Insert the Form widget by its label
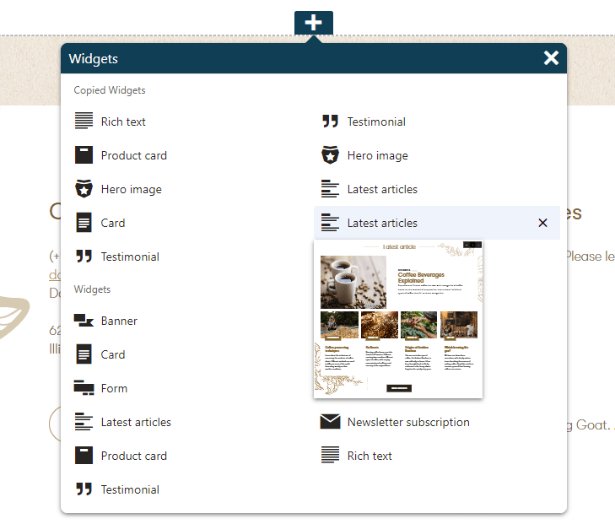 coord(114,388)
